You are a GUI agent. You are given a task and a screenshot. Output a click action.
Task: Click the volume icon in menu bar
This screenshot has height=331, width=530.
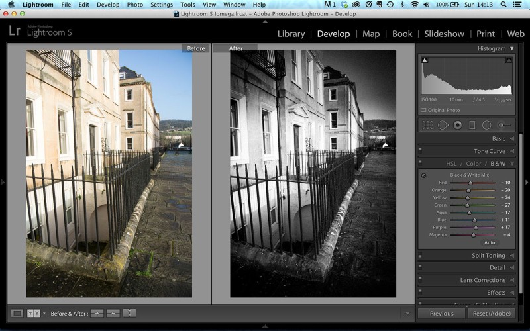coord(427,5)
